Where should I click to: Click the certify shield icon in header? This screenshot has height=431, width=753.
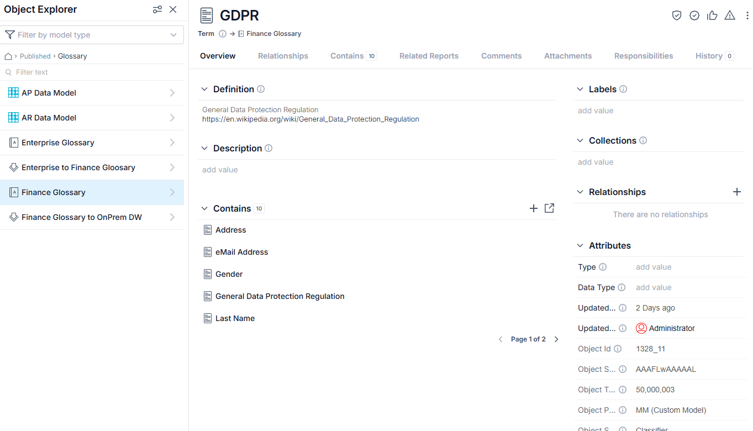[677, 15]
